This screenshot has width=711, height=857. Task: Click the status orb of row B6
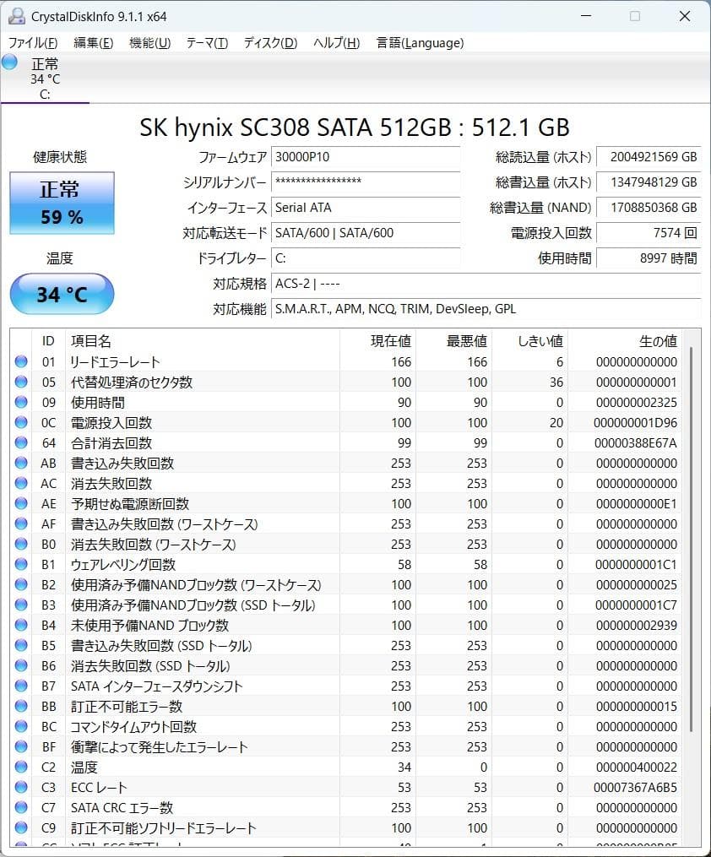(x=21, y=665)
